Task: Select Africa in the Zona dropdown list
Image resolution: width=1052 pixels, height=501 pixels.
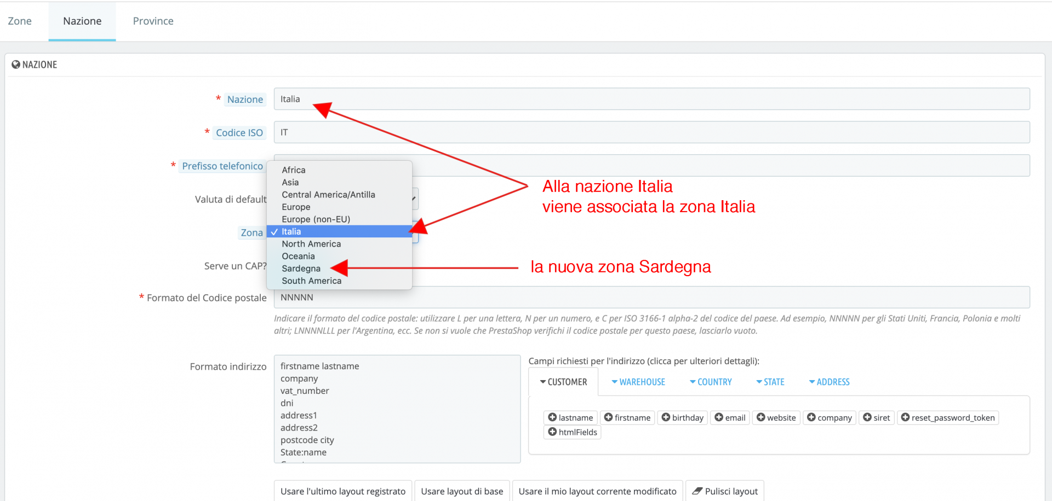Action: click(339, 170)
